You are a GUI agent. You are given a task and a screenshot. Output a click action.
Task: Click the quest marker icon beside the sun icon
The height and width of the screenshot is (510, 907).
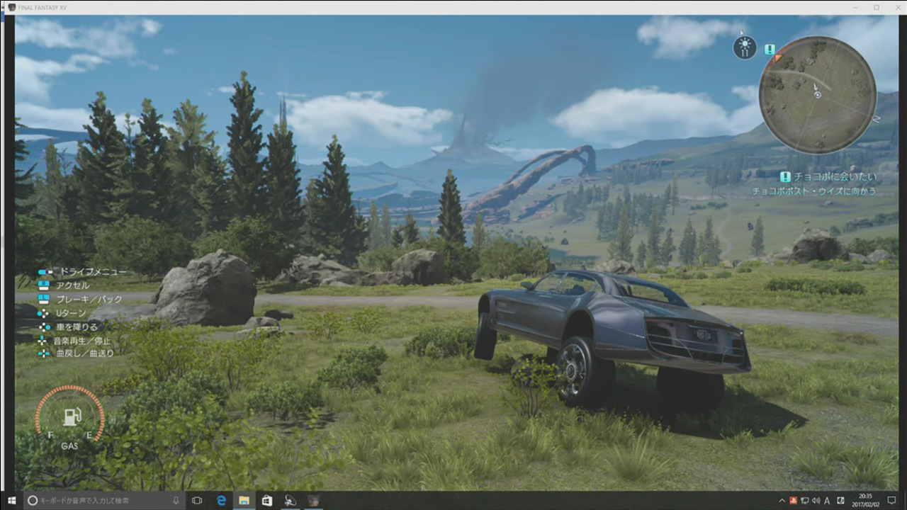770,50
